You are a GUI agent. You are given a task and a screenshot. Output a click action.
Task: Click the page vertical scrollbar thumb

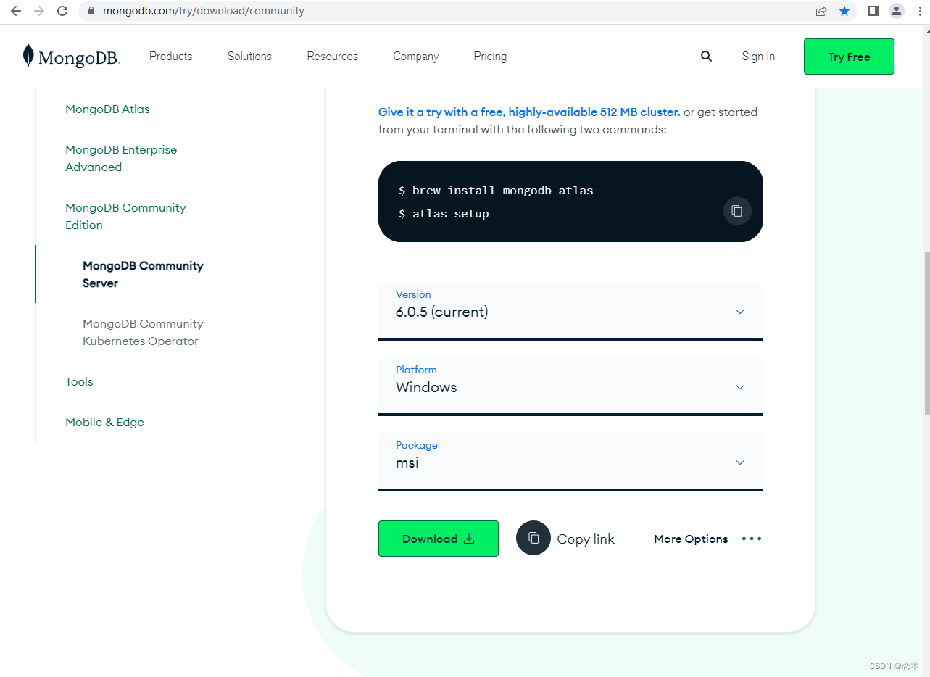coord(926,333)
